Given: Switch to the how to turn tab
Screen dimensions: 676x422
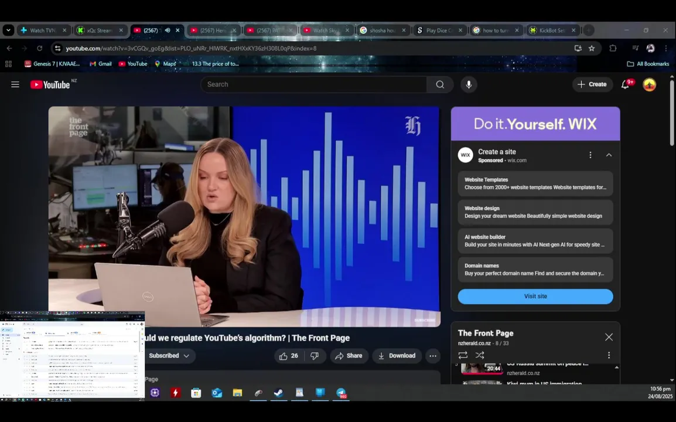Looking at the screenshot, I should click(x=496, y=30).
